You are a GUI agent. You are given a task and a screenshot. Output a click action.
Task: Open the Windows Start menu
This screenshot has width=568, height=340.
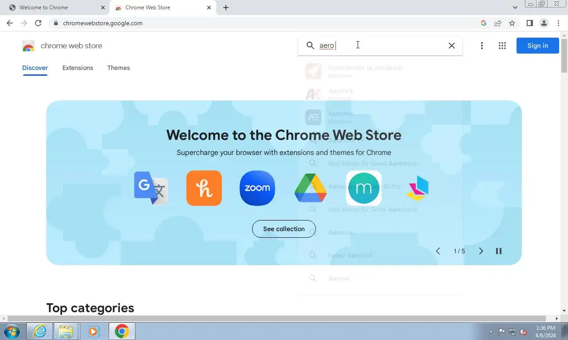click(12, 331)
